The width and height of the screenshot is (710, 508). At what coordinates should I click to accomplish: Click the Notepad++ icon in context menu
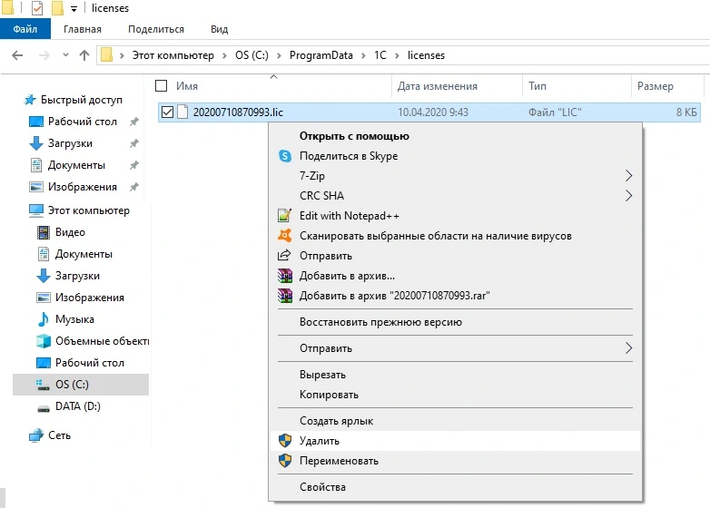pyautogui.click(x=285, y=216)
